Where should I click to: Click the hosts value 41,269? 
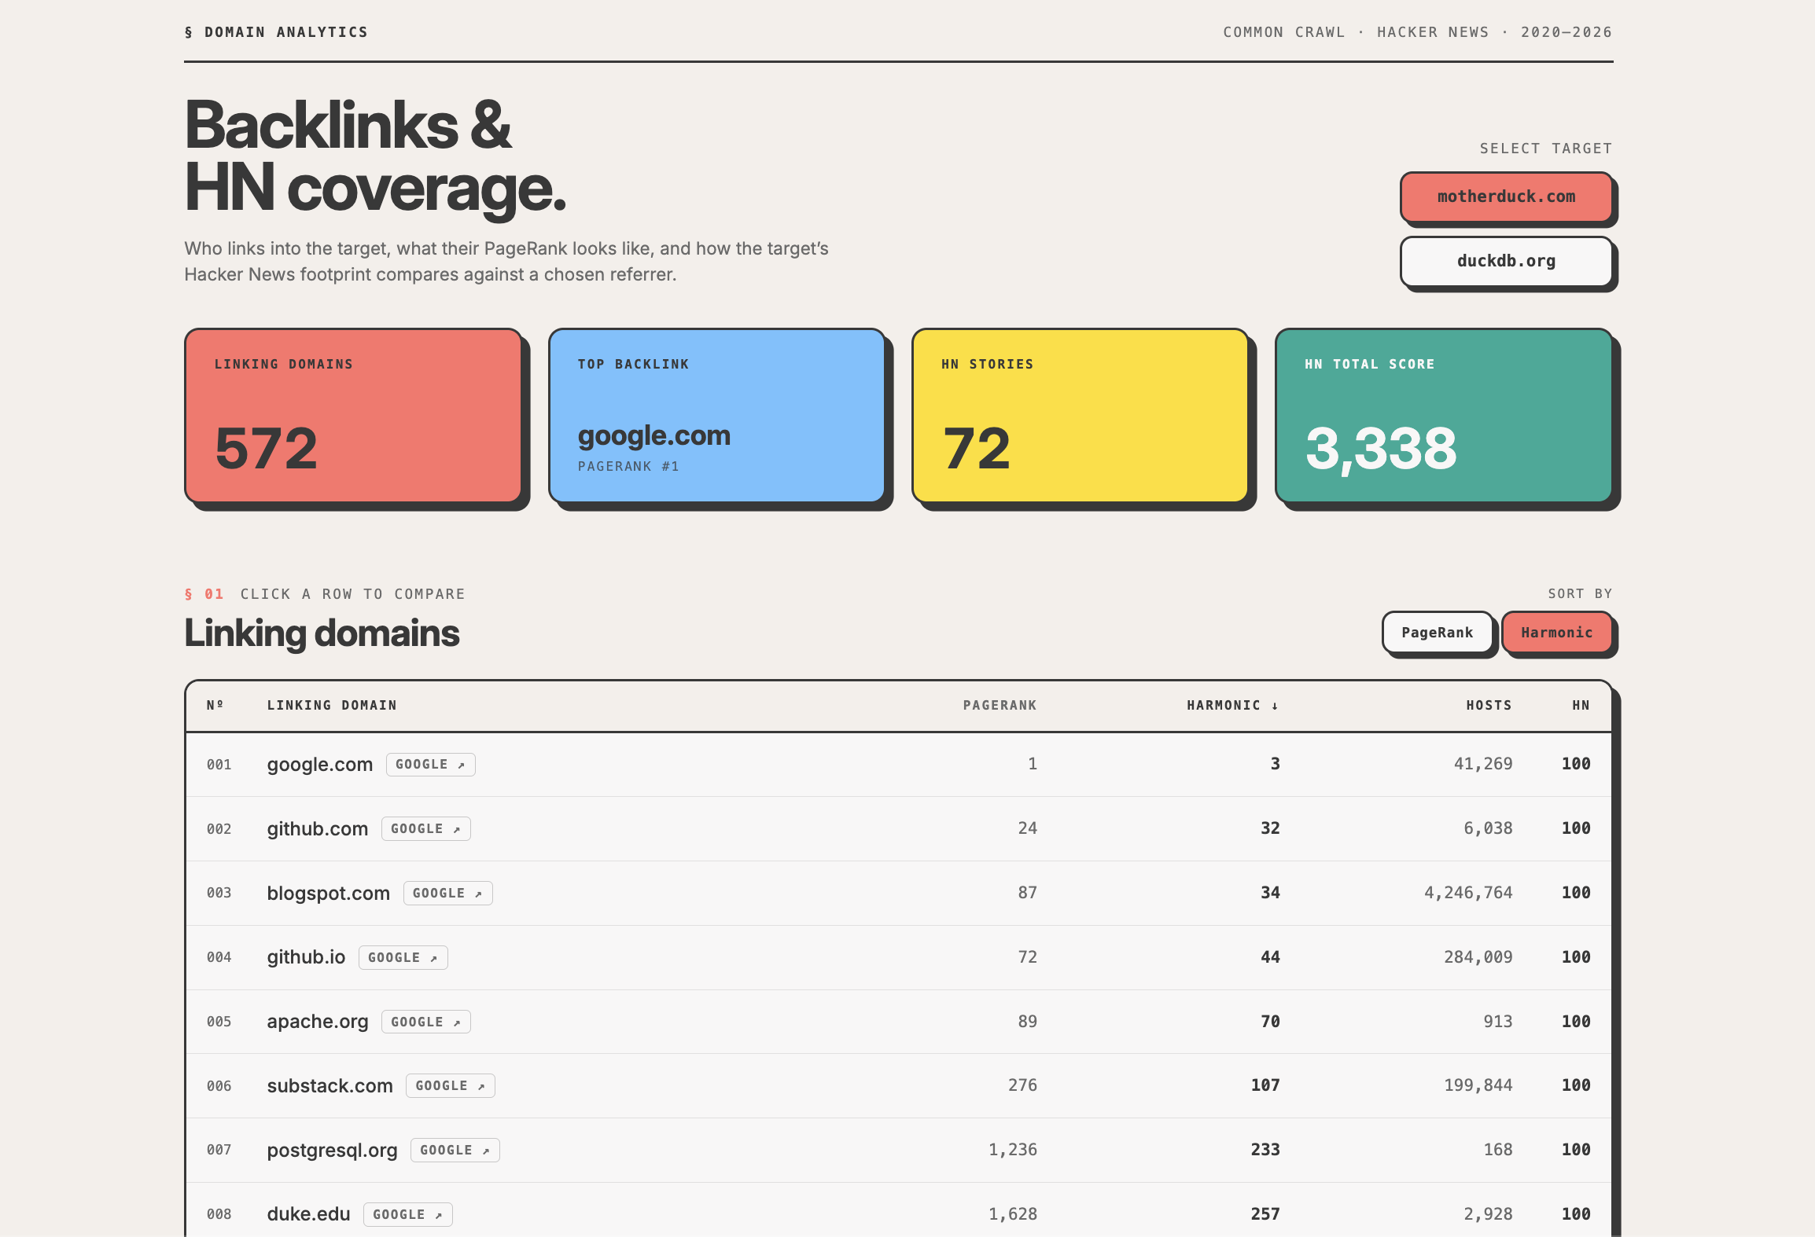[1483, 764]
